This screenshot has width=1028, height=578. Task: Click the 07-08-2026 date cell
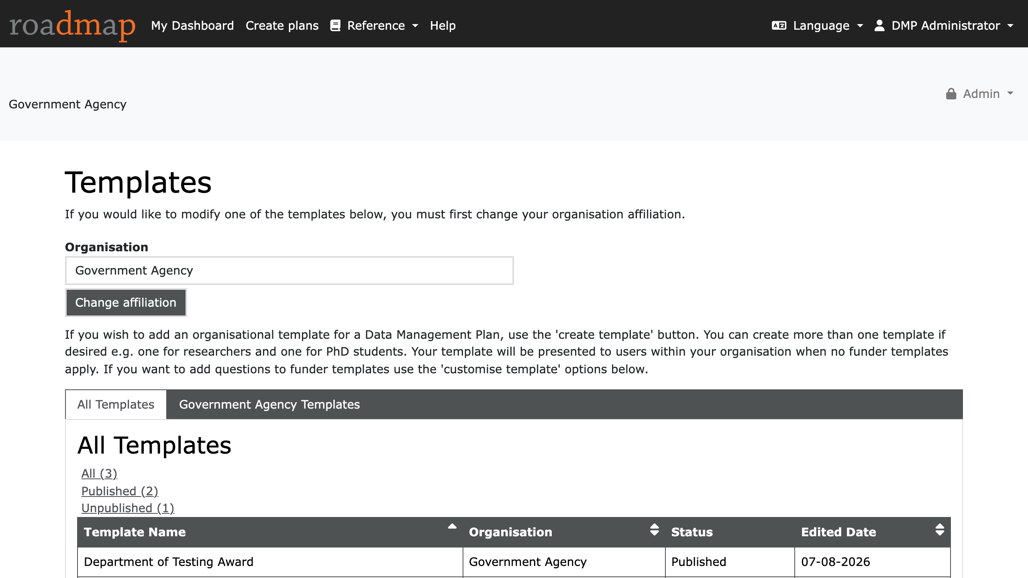coord(872,562)
